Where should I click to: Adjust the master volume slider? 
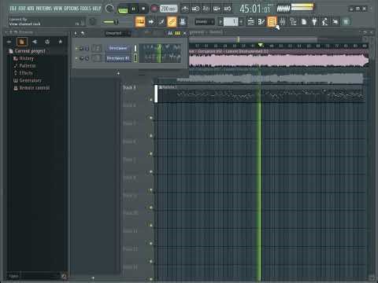point(110,22)
